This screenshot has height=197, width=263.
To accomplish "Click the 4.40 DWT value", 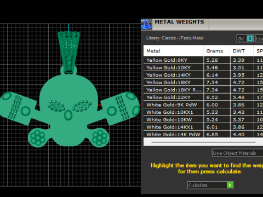I will 238,135.
